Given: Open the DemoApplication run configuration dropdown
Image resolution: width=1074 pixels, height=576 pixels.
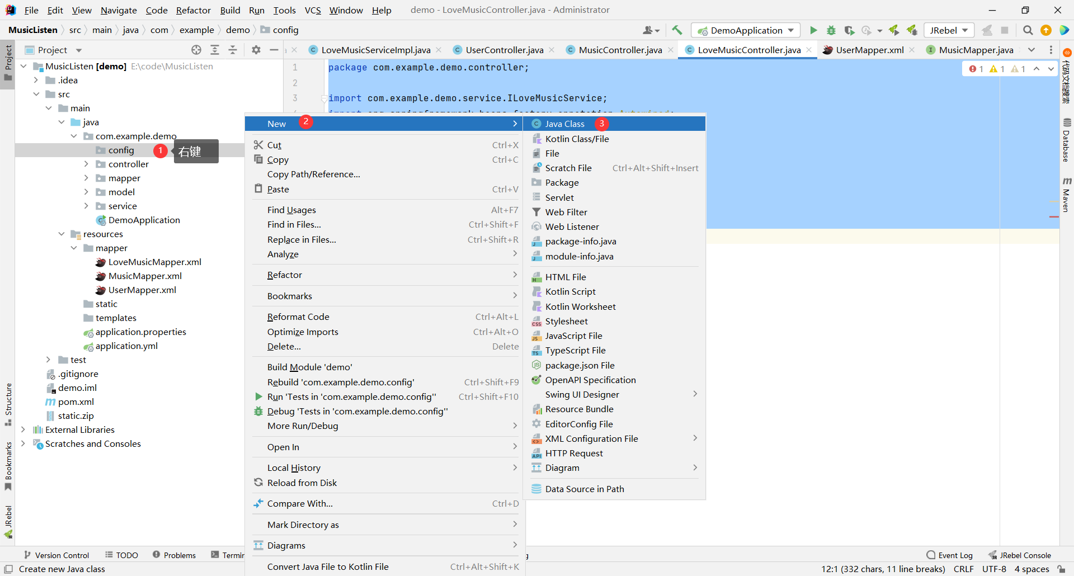Looking at the screenshot, I should [x=746, y=30].
